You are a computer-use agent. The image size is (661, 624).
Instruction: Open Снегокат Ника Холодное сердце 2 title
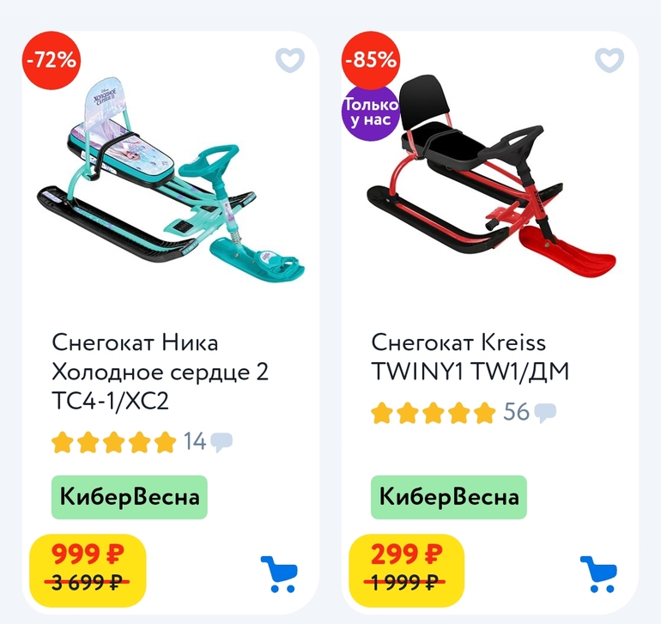click(x=161, y=372)
